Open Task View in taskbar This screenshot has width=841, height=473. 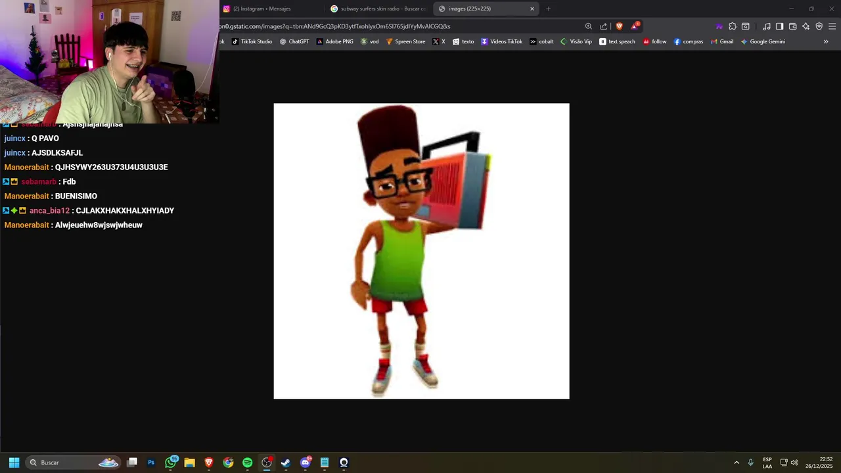click(x=132, y=462)
